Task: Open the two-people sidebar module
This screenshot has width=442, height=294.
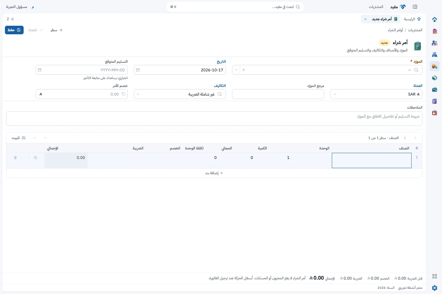Action: 435,43
